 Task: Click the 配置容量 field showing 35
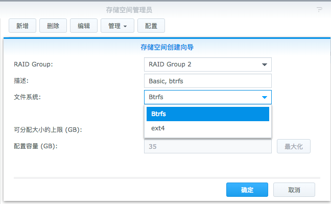tap(208, 146)
